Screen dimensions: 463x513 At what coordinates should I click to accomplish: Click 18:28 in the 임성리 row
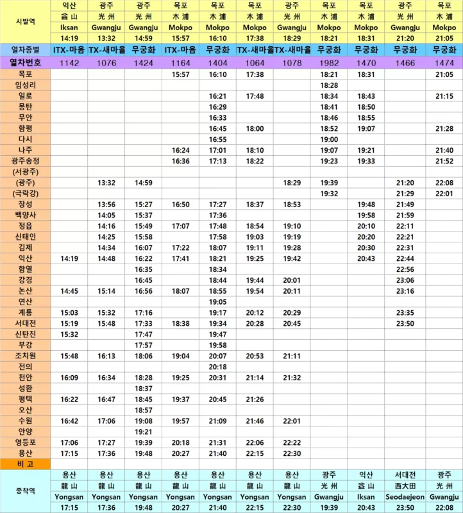coord(329,85)
